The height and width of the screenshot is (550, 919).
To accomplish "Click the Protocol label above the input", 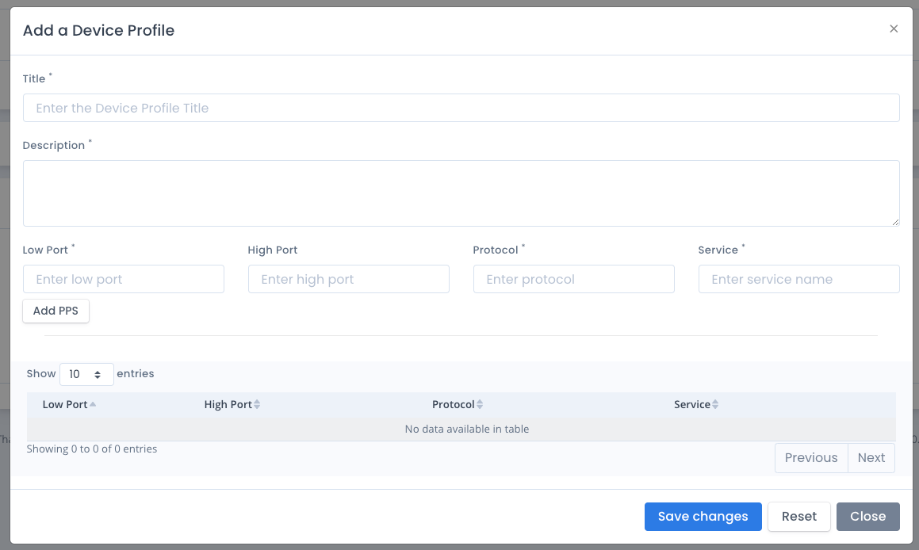I will click(496, 250).
